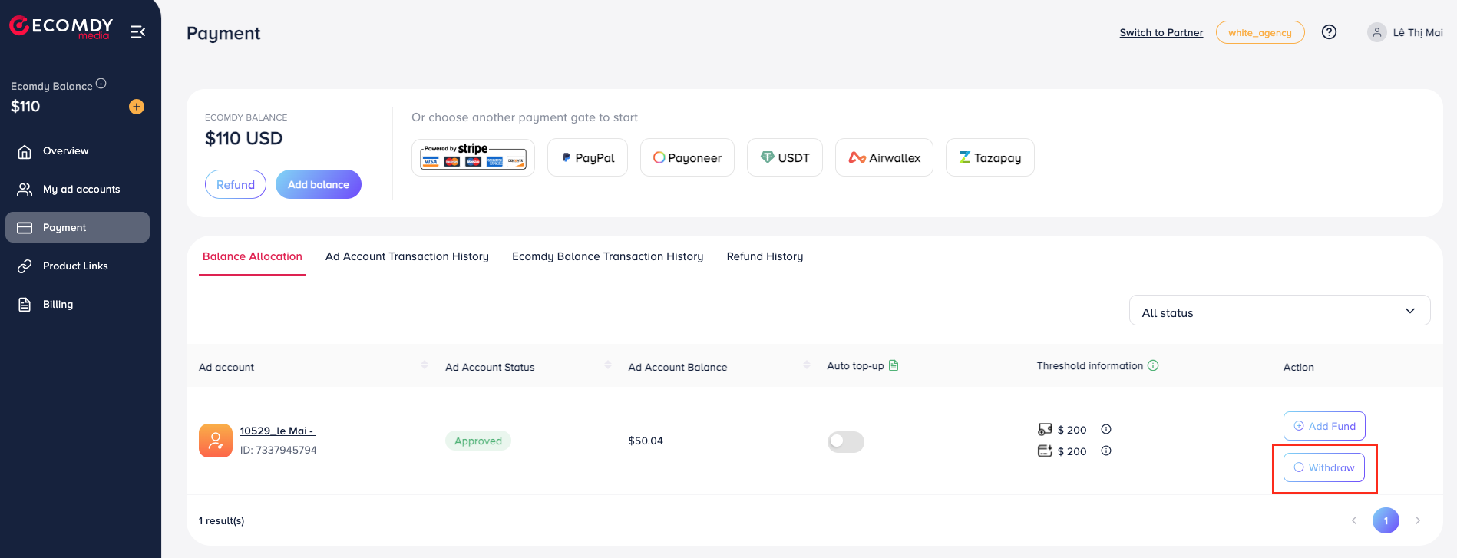Open help via the question mark icon
This screenshot has width=1457, height=558.
coord(1329,32)
